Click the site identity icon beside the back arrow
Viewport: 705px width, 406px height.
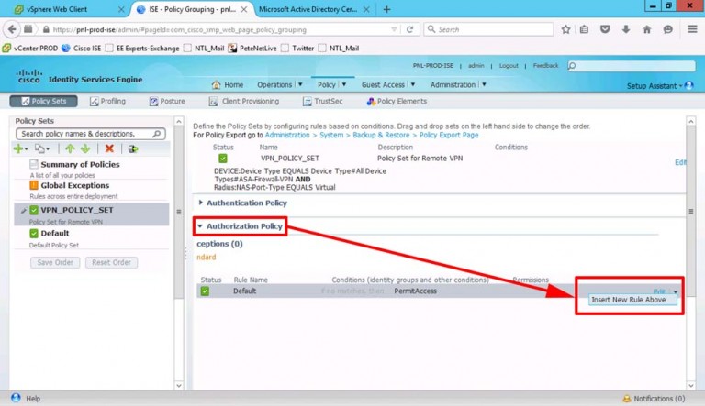pyautogui.click(x=28, y=29)
